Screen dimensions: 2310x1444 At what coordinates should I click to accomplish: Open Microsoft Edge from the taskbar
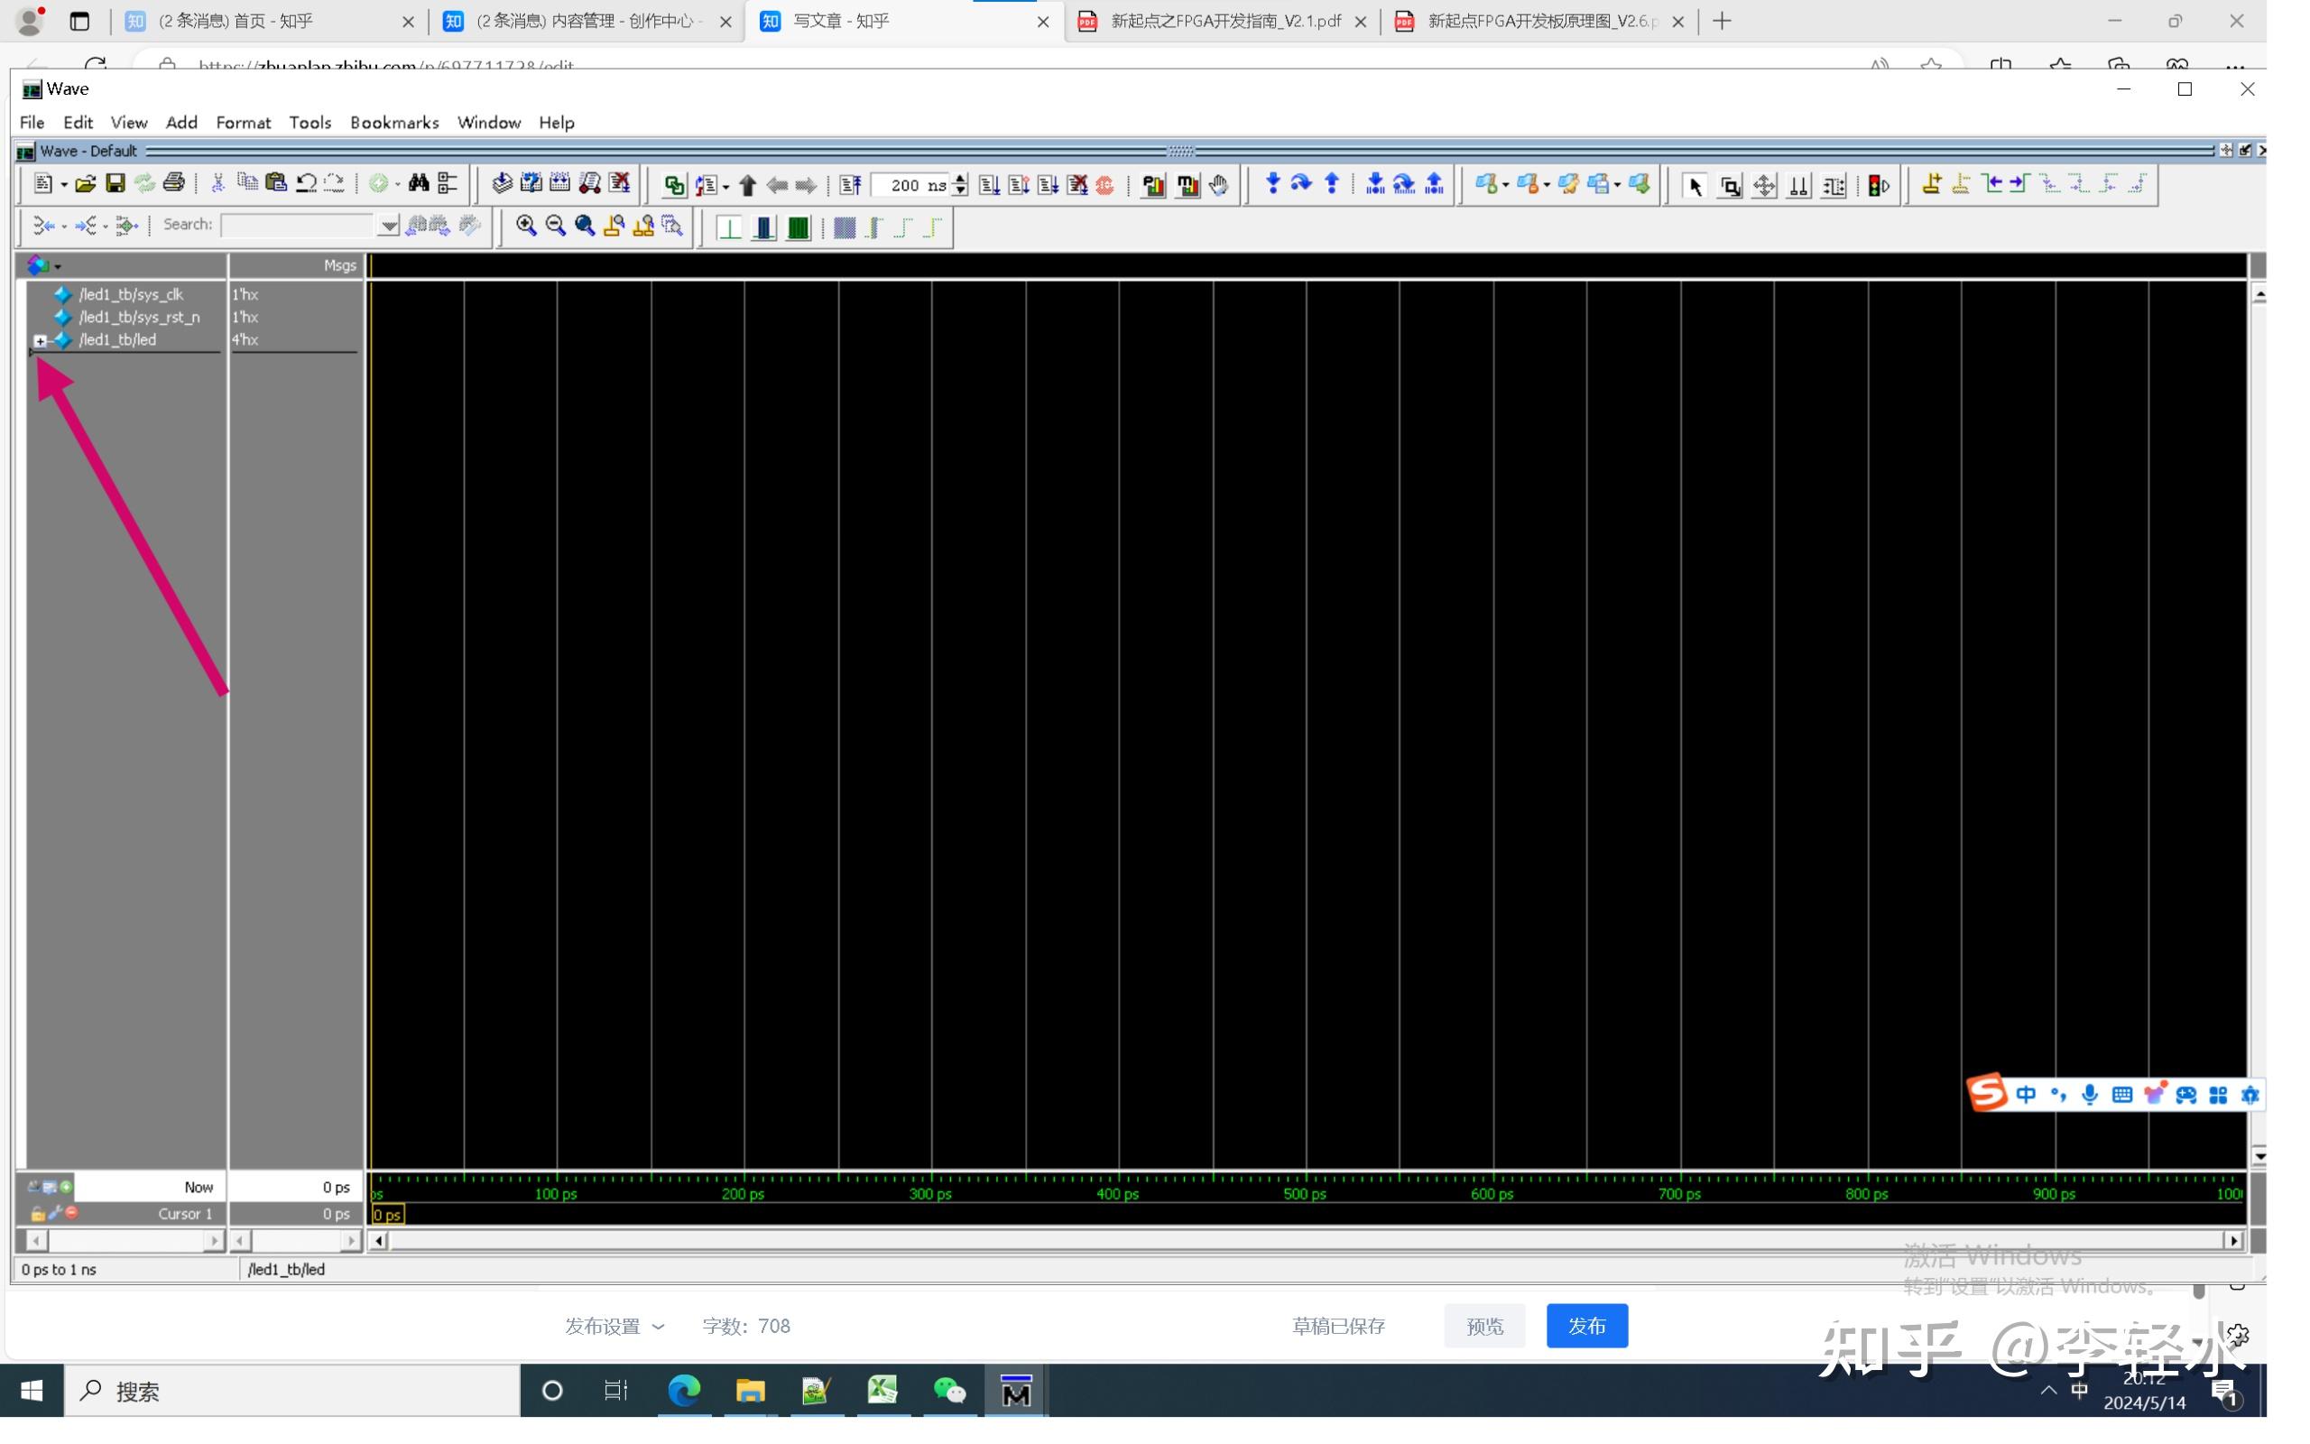[683, 1391]
